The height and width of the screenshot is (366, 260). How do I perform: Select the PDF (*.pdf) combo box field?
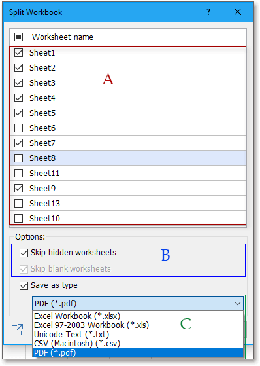[138, 303]
